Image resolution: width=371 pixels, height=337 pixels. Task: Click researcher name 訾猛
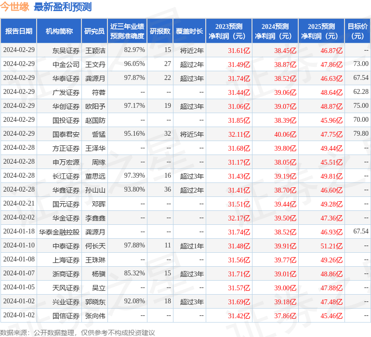coord(99,134)
